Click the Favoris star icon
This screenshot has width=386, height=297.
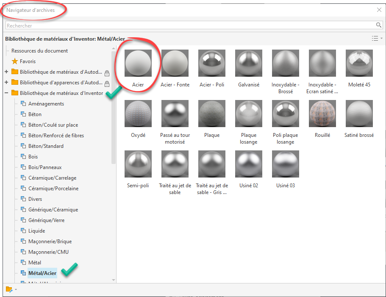point(15,61)
